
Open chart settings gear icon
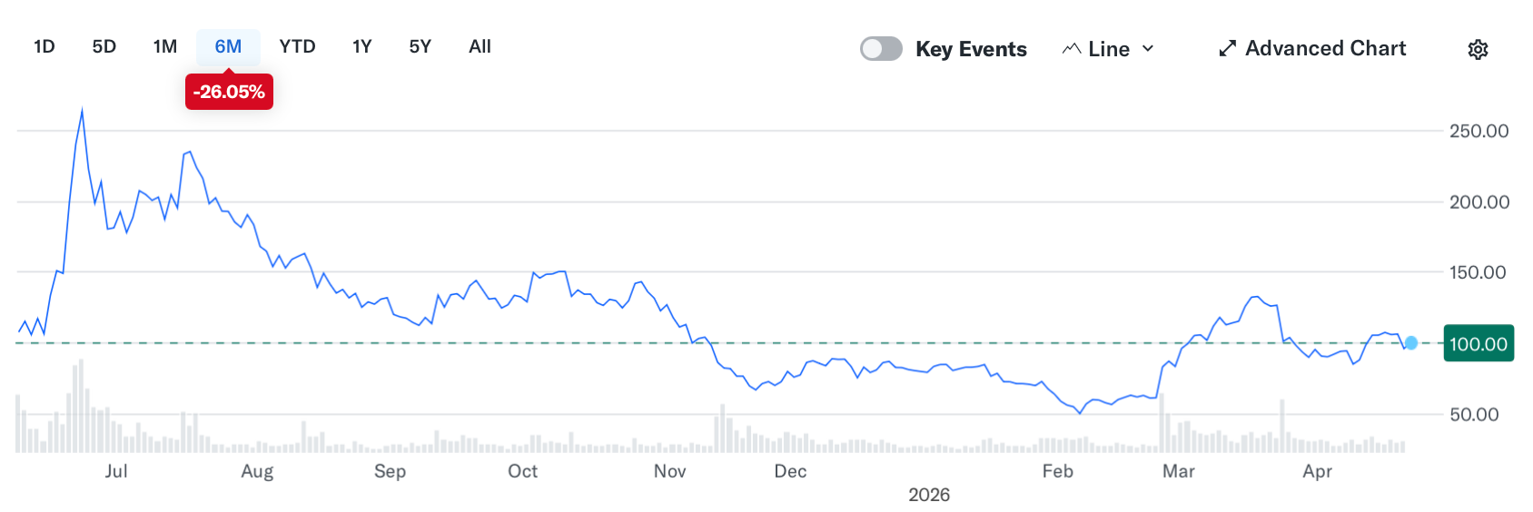(x=1478, y=49)
